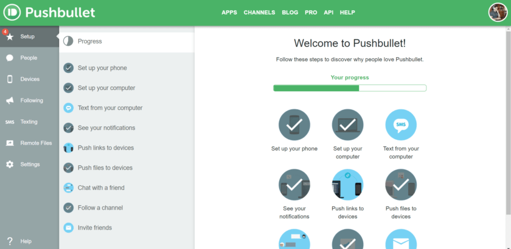Image resolution: width=511 pixels, height=249 pixels.
Task: Open Remote Files from the sidebar
Action: coord(29,143)
